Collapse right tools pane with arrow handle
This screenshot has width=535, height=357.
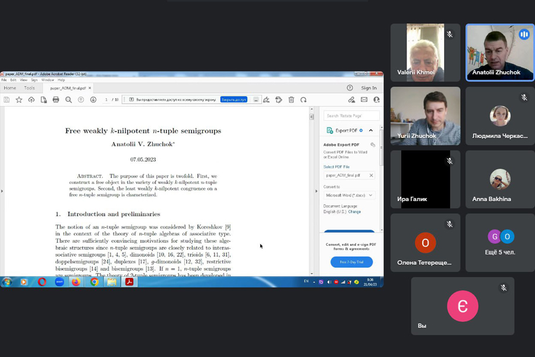316,191
